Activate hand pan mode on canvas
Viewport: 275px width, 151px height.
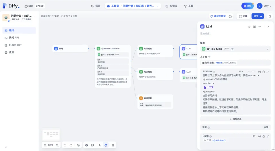pyautogui.click(x=106, y=145)
